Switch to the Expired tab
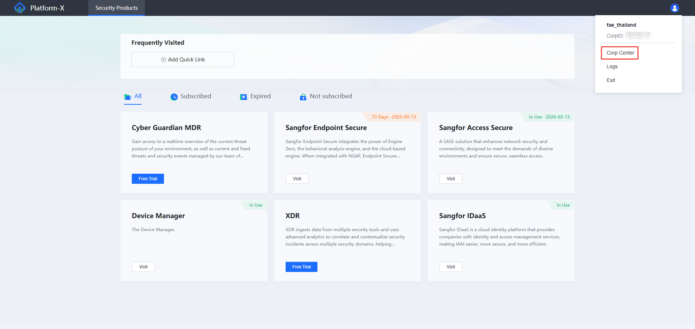Viewport: 695px width, 329px height. pos(255,96)
